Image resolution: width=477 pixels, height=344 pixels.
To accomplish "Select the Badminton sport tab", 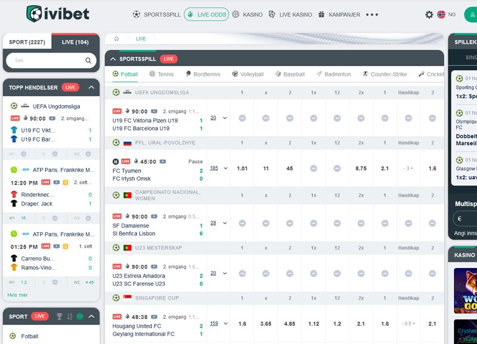I will [333, 74].
